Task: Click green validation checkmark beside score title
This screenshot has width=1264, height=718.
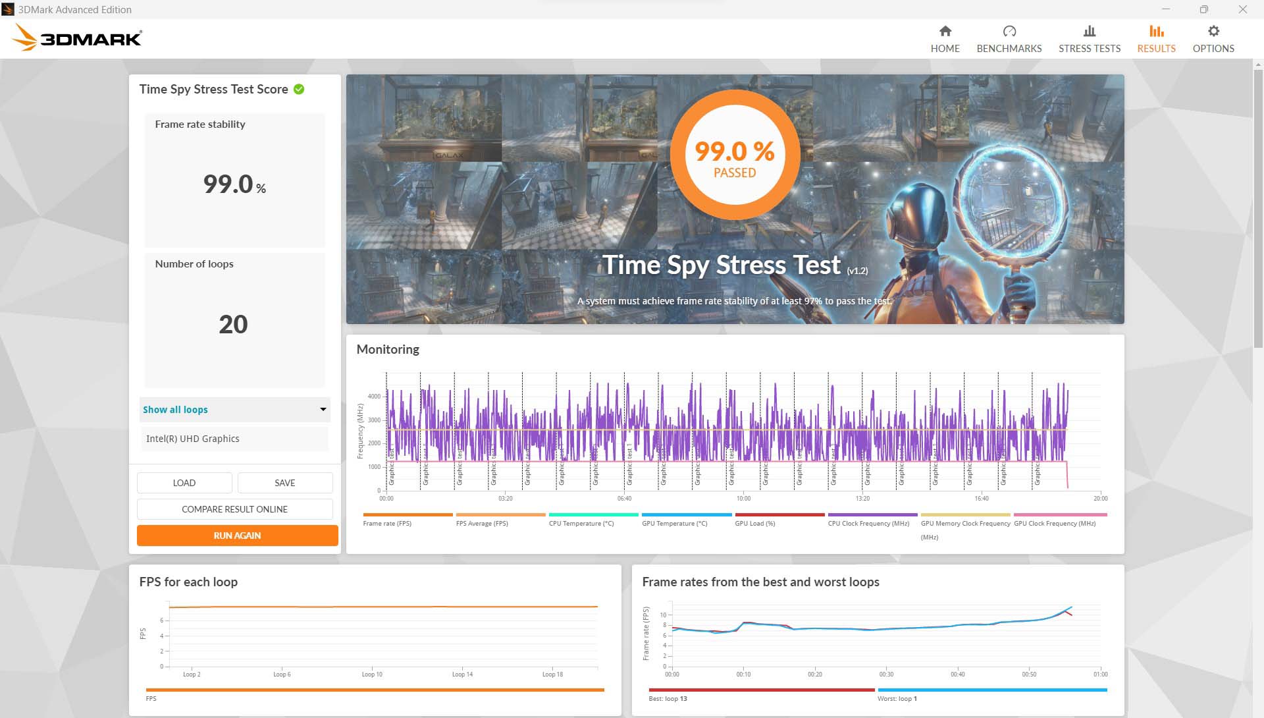Action: pyautogui.click(x=299, y=89)
